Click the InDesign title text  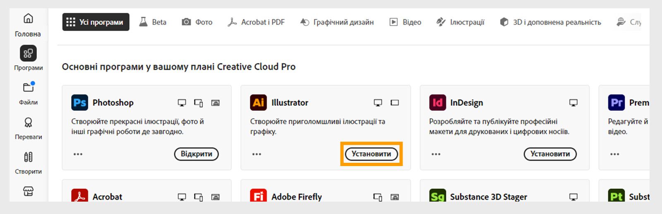tap(466, 102)
